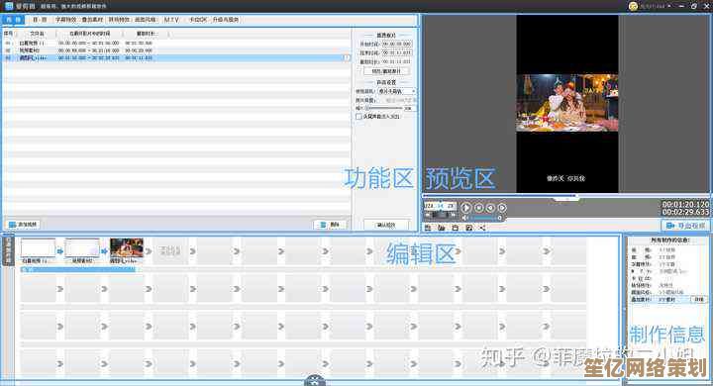Click the 截取时长 column header
This screenshot has width=713, height=386.
pos(146,34)
